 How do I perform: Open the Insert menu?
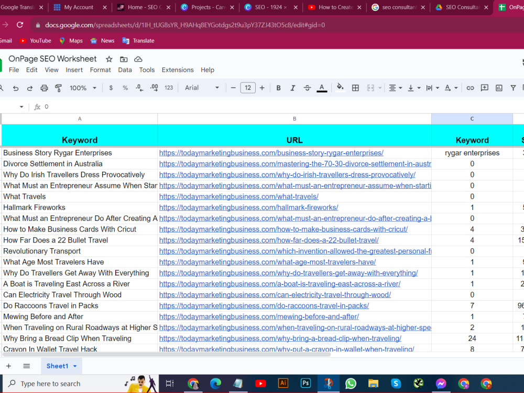click(74, 70)
